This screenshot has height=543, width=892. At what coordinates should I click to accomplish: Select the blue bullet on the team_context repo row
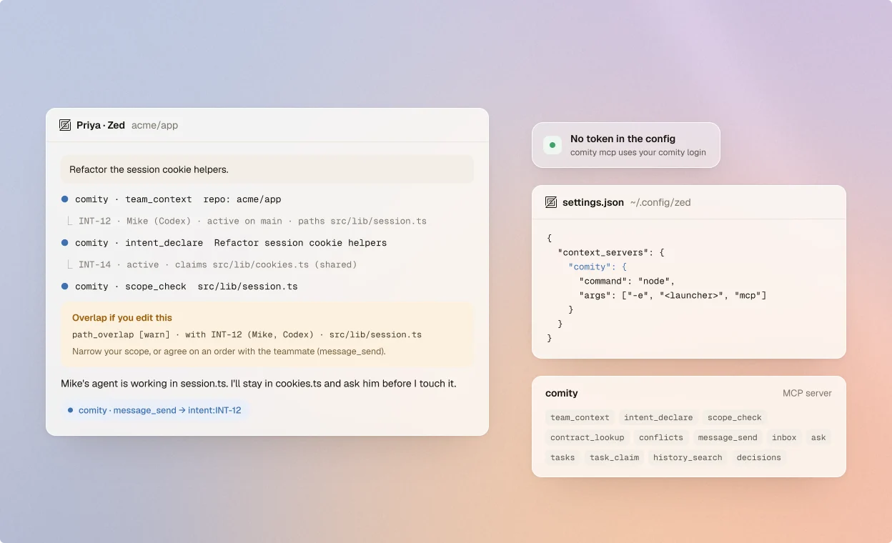click(64, 199)
